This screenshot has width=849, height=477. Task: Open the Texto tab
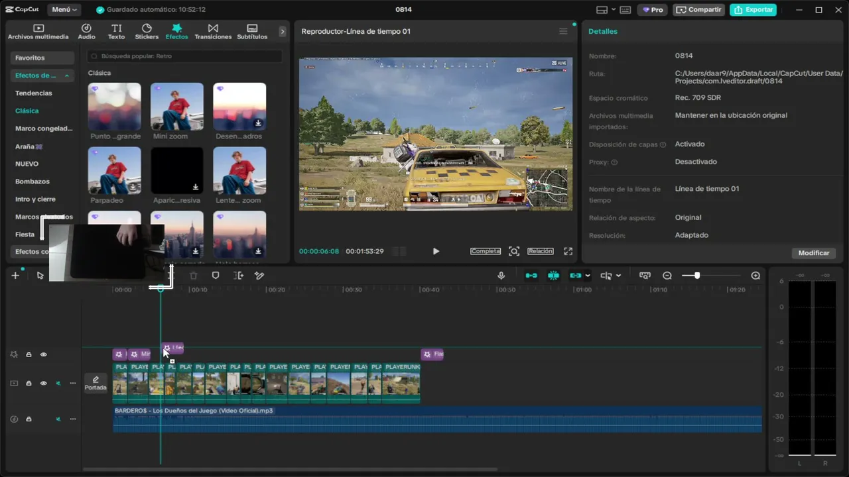click(x=116, y=32)
